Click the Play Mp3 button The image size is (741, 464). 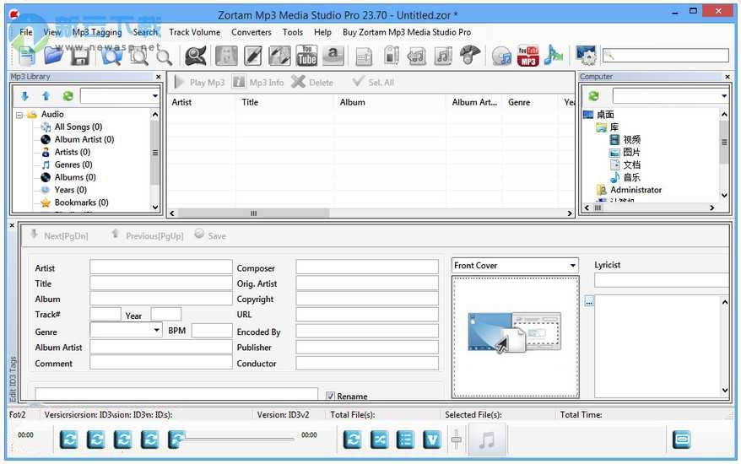tap(199, 82)
